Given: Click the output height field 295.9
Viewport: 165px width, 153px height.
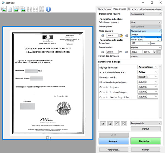Looking at the screenshot, I should point(136,52).
